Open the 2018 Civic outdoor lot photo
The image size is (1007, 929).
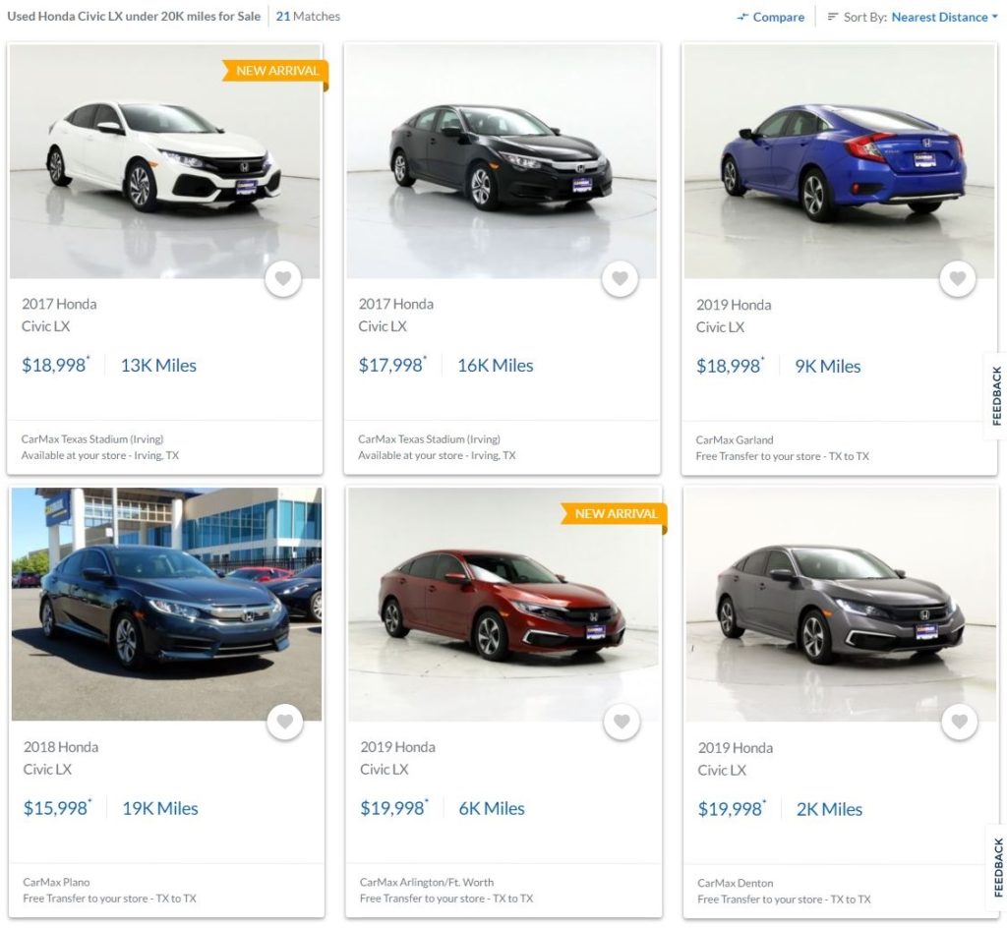point(166,605)
